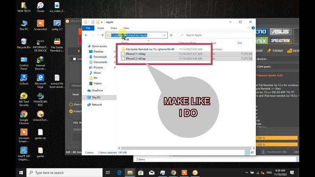Select the ice_video_2 file on the desktop
Image resolution: width=315 pixels, height=177 pixels.
coord(57,7)
